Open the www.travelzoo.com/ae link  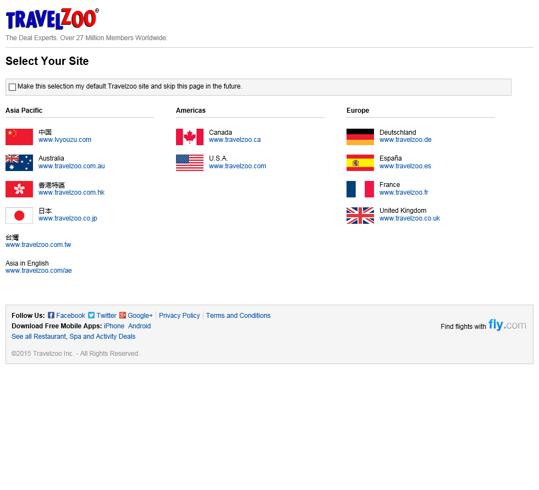(38, 271)
